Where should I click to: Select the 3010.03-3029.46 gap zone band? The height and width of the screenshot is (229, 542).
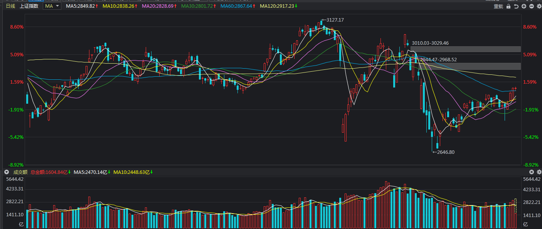click(465, 49)
